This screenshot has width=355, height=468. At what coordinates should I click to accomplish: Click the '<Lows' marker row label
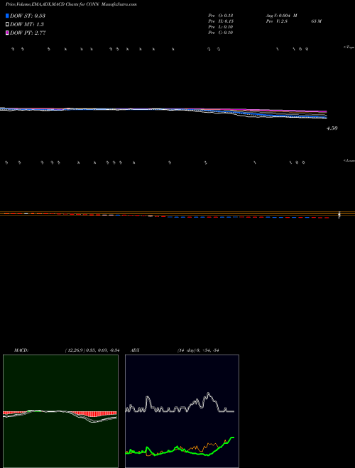coord(349,160)
